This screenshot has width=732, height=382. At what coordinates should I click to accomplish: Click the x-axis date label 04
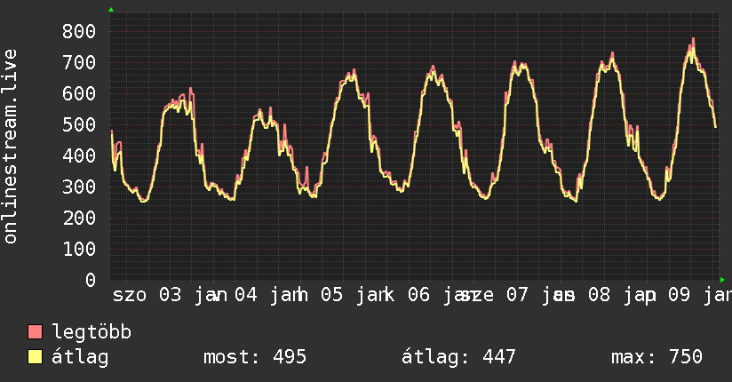(245, 295)
